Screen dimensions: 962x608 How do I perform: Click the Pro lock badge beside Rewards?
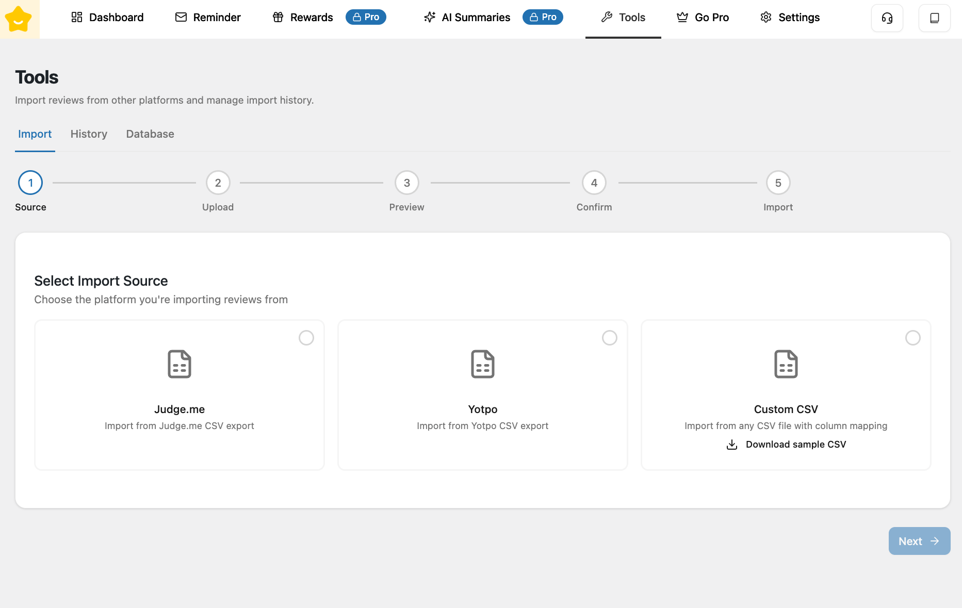point(366,17)
